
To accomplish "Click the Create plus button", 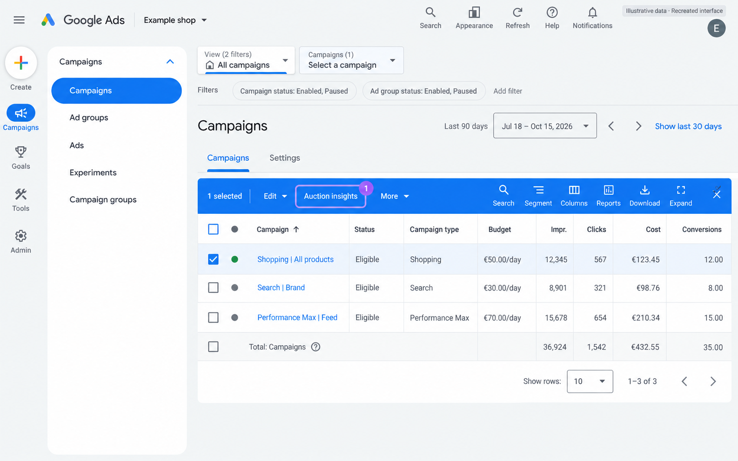I will coord(21,63).
